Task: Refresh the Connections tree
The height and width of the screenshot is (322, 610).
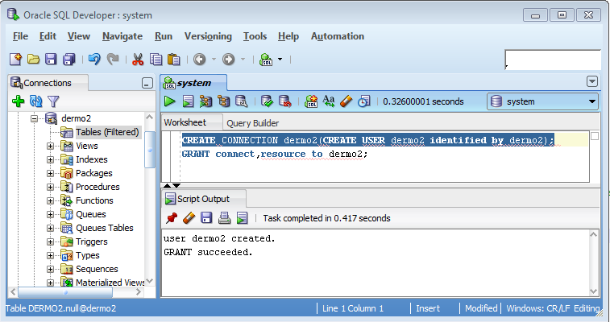Action: coord(35,101)
